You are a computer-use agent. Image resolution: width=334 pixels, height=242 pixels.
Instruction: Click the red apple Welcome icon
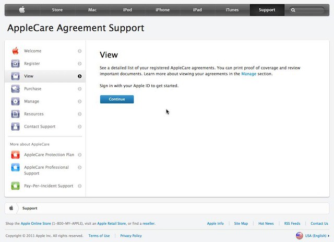pos(15,51)
